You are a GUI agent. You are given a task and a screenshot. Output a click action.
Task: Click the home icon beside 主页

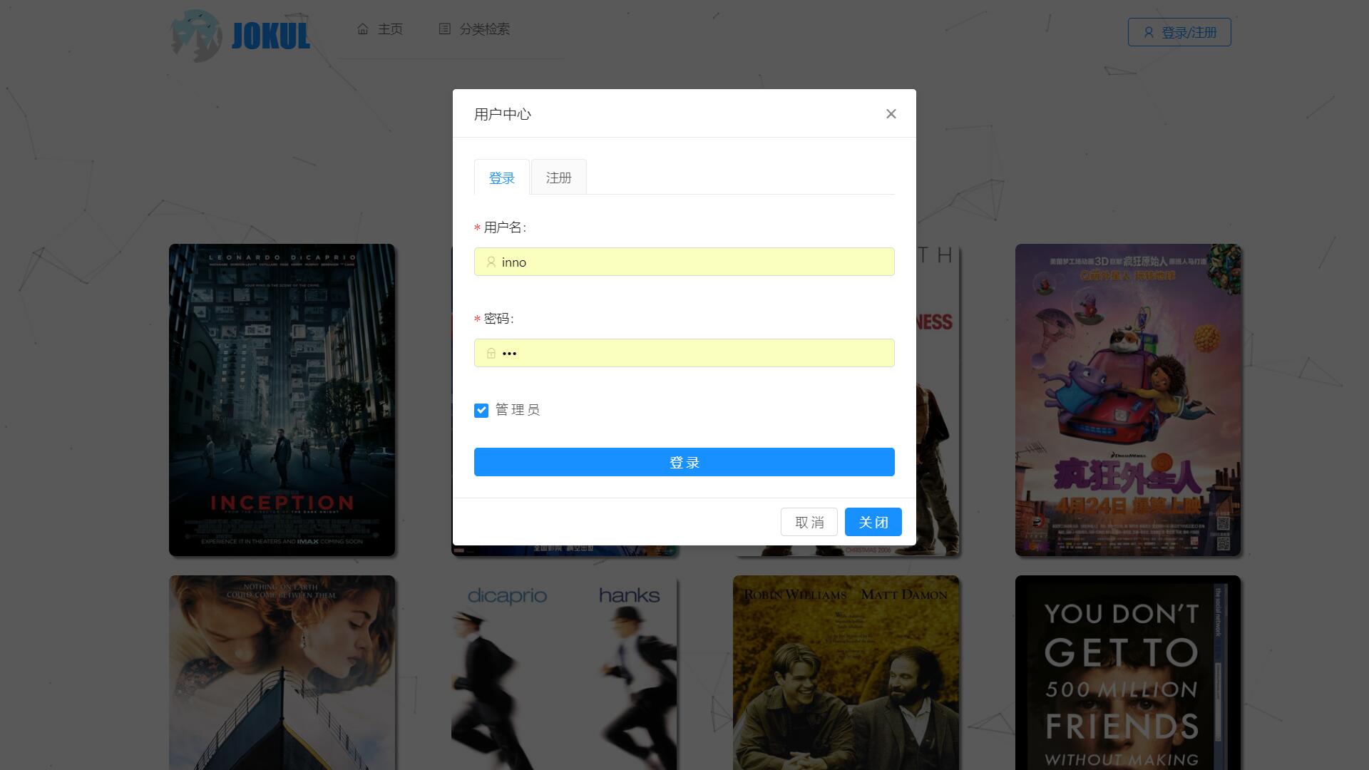point(363,29)
